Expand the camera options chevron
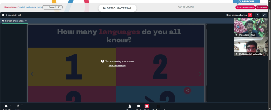The height and width of the screenshot is (110, 271). 11,105
